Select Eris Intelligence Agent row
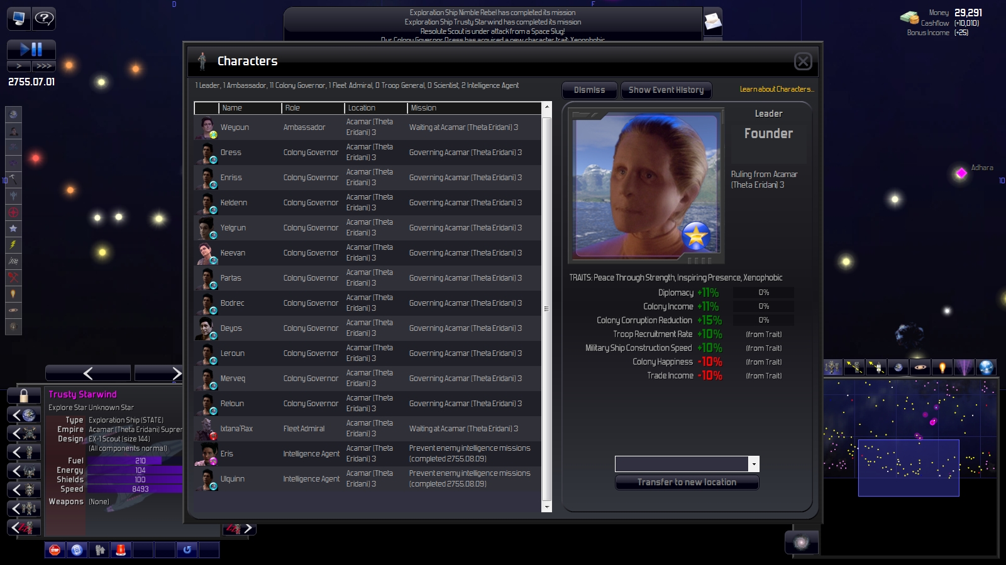The image size is (1006, 565). [368, 454]
